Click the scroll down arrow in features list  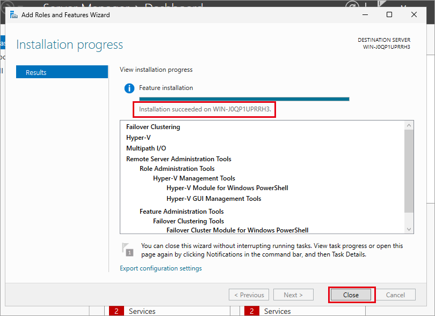[x=409, y=229]
